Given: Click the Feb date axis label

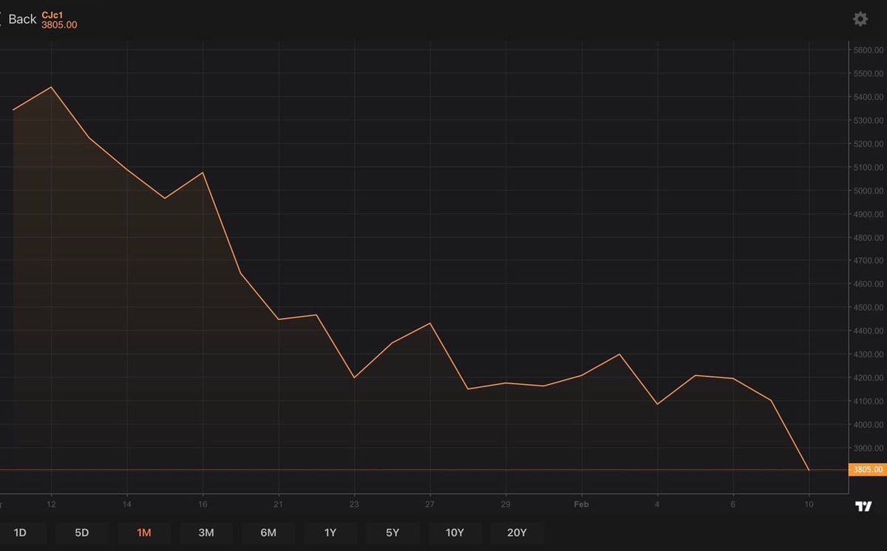Looking at the screenshot, I should pos(582,504).
